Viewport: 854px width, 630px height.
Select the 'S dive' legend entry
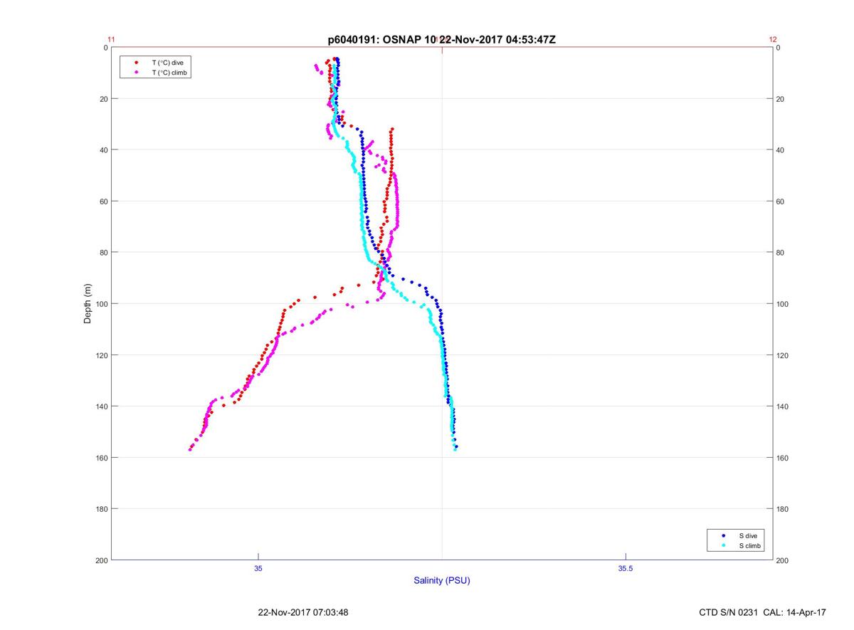748,535
